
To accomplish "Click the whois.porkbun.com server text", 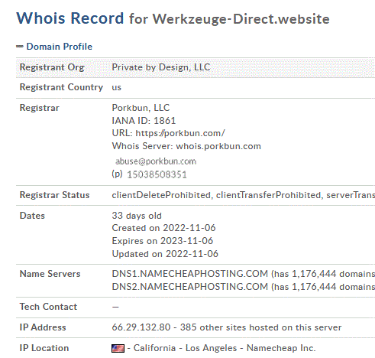I will point(218,146).
